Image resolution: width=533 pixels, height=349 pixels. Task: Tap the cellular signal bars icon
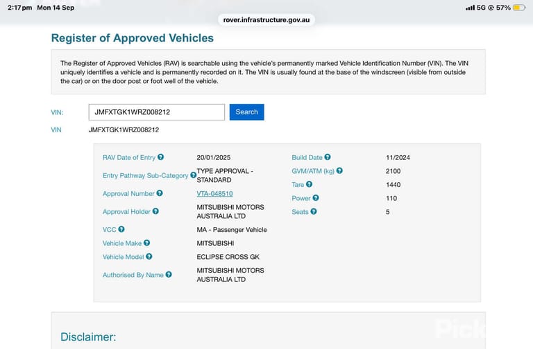click(x=470, y=8)
